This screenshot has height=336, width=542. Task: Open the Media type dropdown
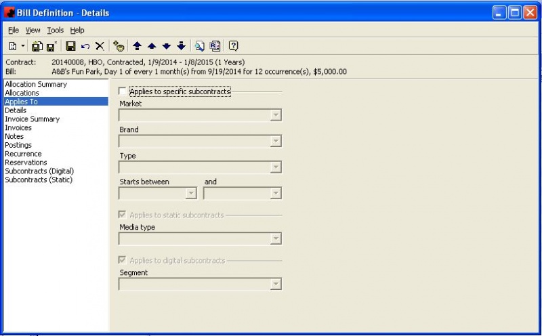point(275,238)
